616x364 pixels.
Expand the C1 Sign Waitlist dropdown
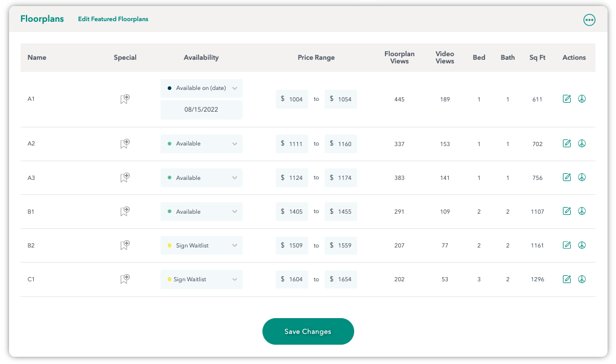pyautogui.click(x=201, y=279)
